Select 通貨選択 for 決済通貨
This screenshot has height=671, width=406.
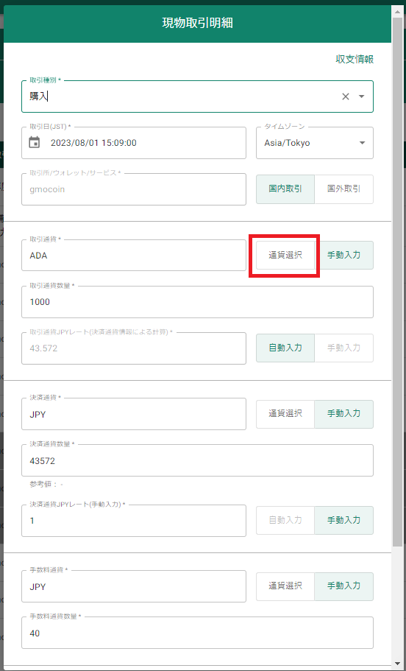[285, 414]
